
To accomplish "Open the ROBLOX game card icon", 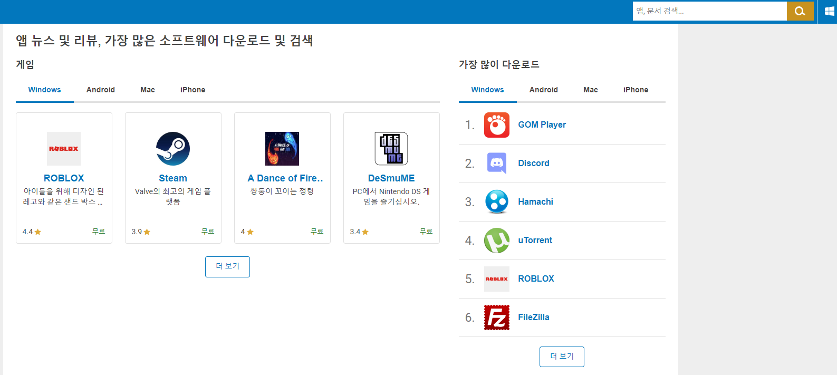I will coord(64,149).
